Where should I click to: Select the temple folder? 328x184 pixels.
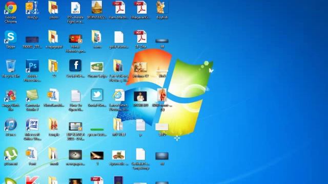[x=53, y=125]
